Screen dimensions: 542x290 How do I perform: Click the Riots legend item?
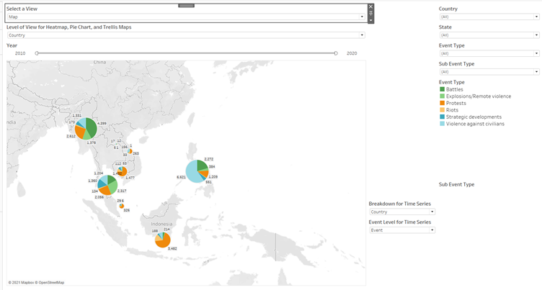[x=453, y=110]
